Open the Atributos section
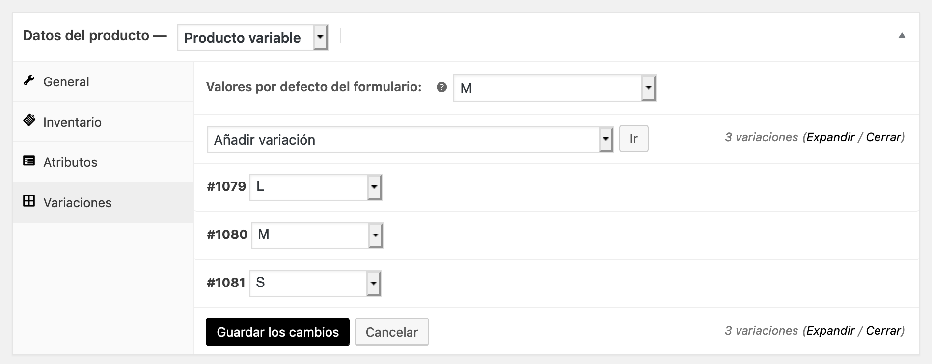 [70, 162]
